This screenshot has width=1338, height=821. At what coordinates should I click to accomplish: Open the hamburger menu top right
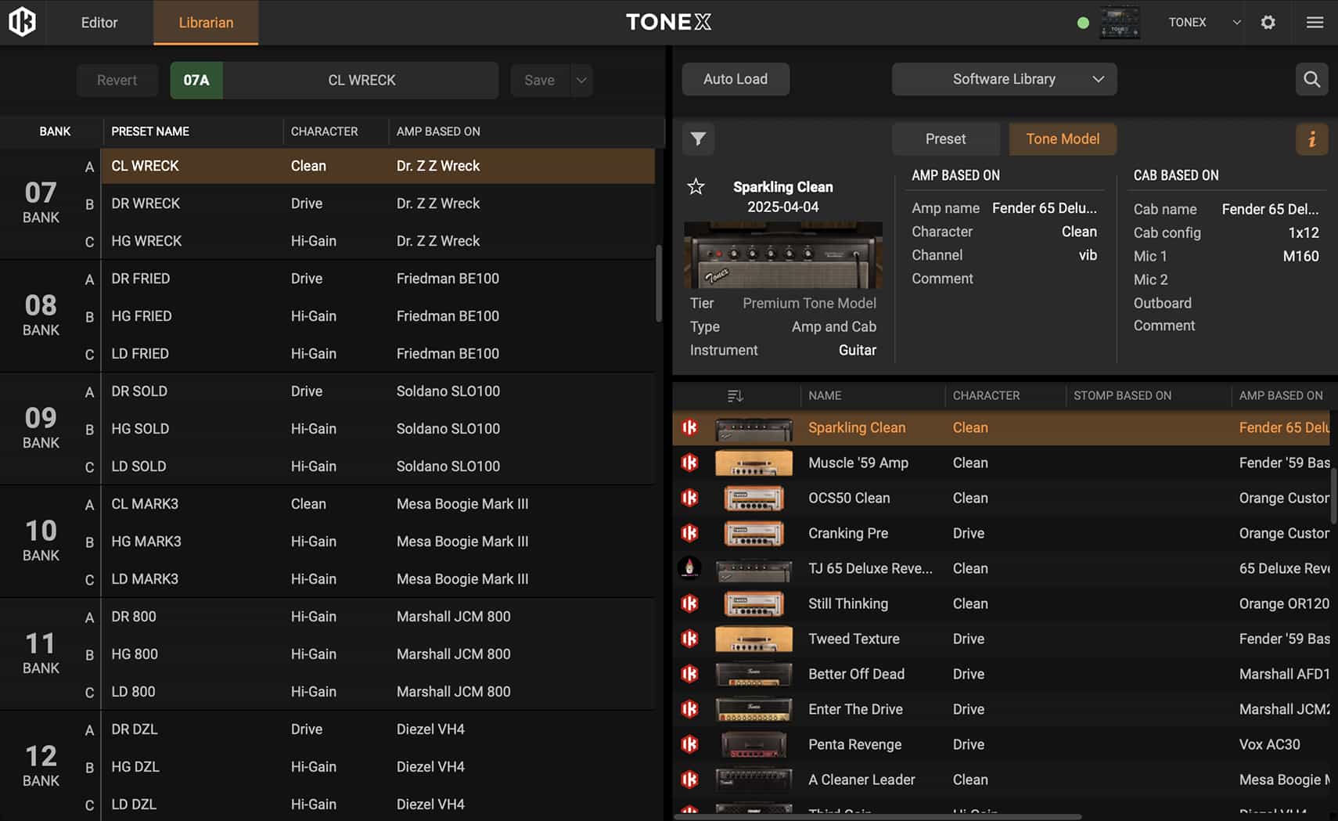pyautogui.click(x=1315, y=22)
